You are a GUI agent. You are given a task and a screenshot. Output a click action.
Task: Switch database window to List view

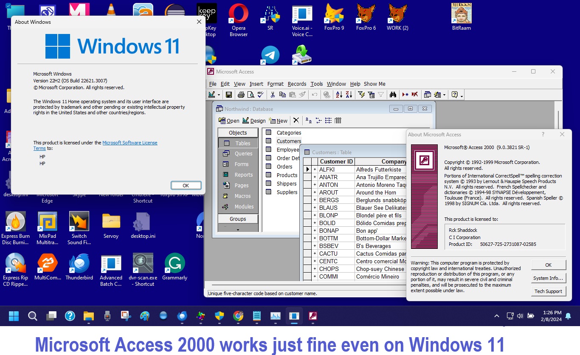[x=328, y=121]
